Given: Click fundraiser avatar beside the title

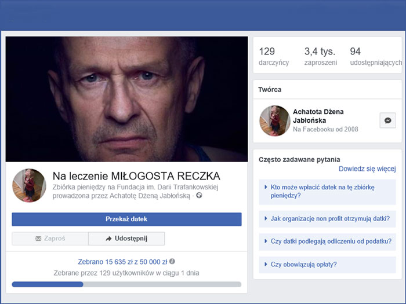Looking at the screenshot, I should [29, 185].
